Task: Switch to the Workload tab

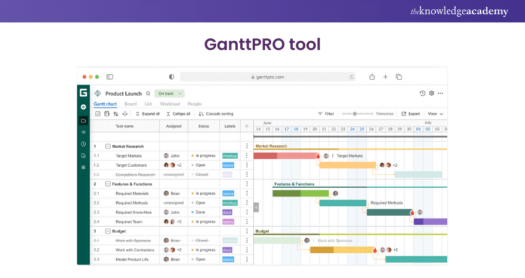Action: tap(170, 104)
